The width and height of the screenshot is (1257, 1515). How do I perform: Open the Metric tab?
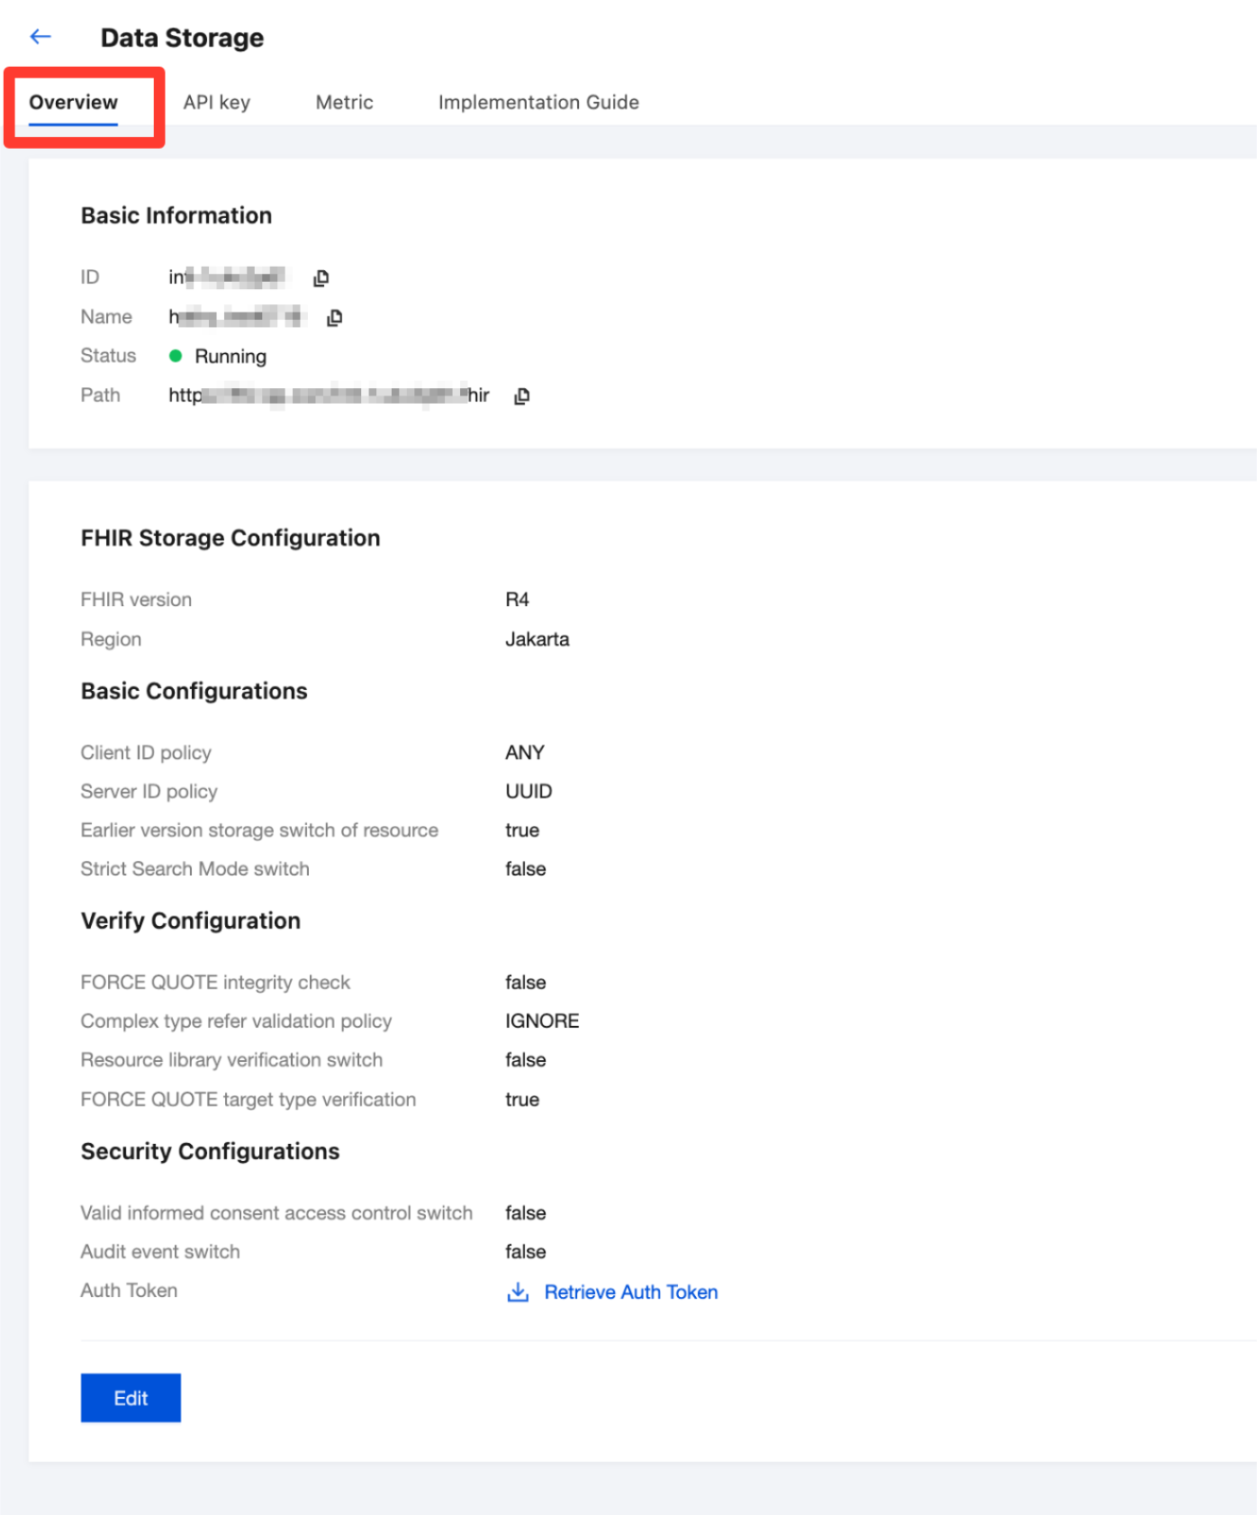(344, 103)
